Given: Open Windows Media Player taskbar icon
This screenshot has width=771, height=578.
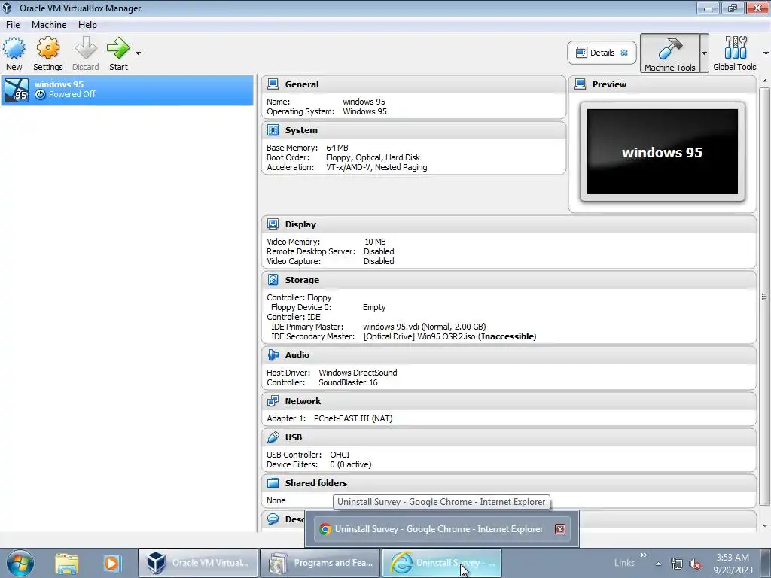Looking at the screenshot, I should click(x=111, y=564).
